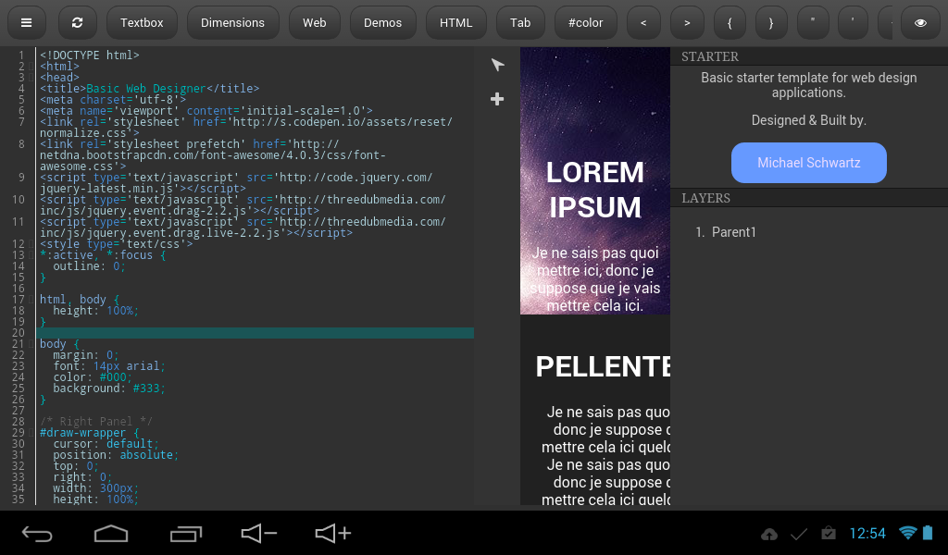The width and height of the screenshot is (948, 555).
Task: Click the plus icon to add an element
Action: click(x=497, y=99)
